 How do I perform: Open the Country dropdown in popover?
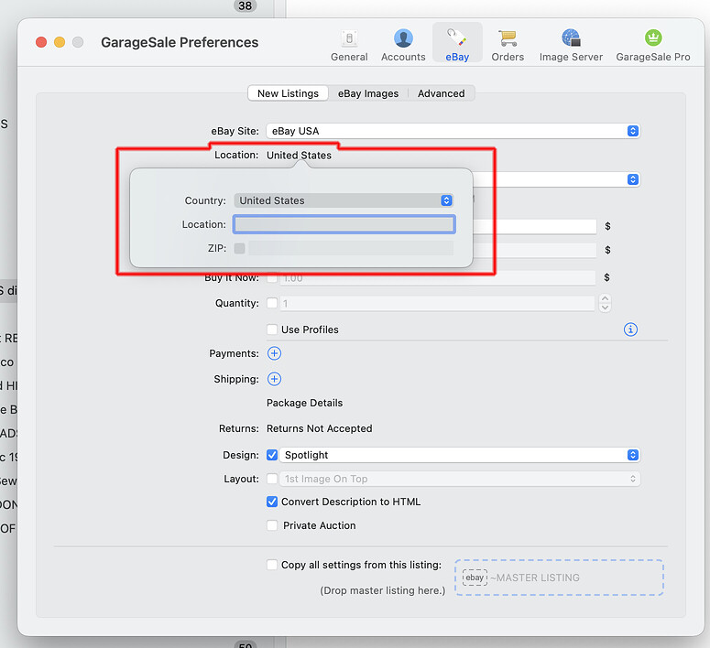[x=344, y=200]
